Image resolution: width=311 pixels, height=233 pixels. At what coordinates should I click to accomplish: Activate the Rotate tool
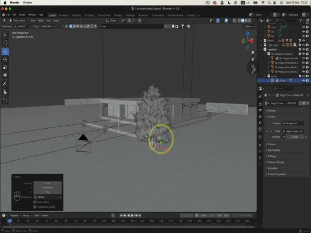tap(5, 59)
